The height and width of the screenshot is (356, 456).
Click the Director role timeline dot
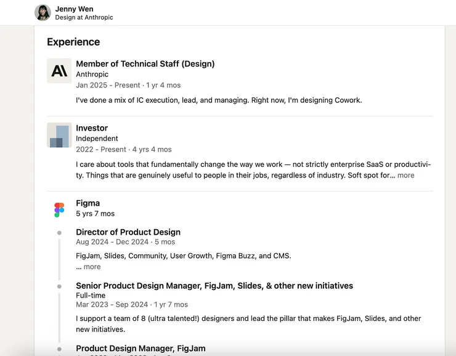(59, 233)
